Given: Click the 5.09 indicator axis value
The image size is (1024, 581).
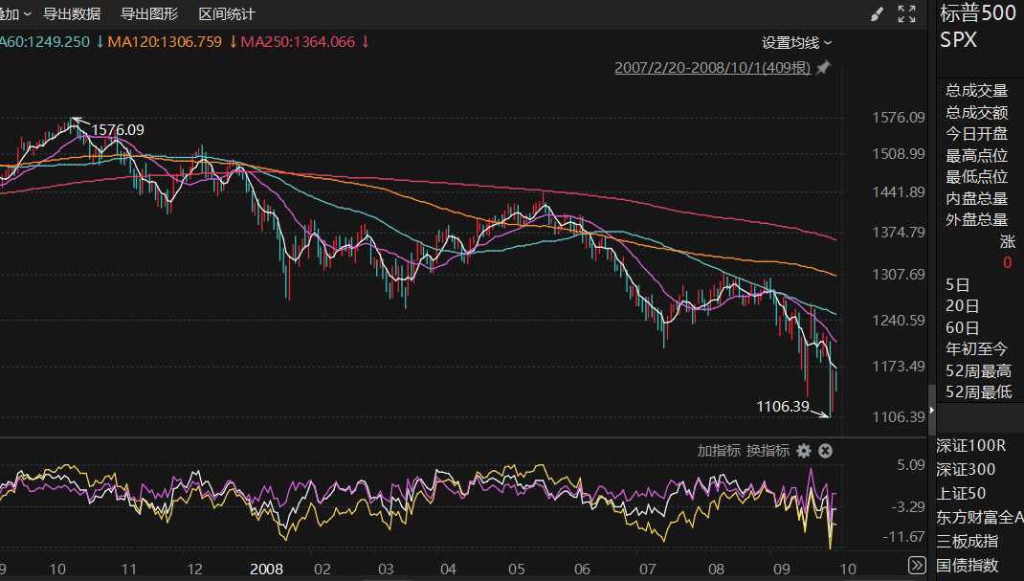Looking at the screenshot, I should pos(911,465).
